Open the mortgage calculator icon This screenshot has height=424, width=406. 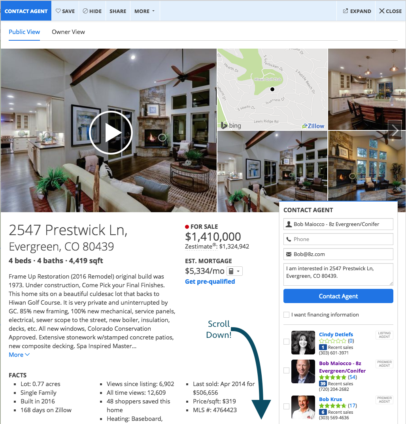(231, 271)
